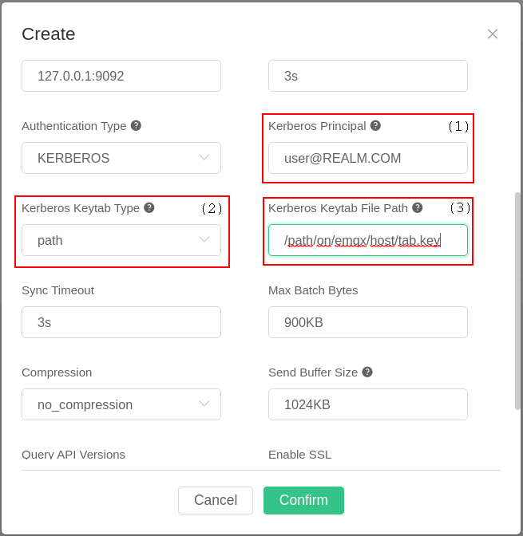
Task: Click the dialog's vertical scrollbar
Action: click(517, 300)
